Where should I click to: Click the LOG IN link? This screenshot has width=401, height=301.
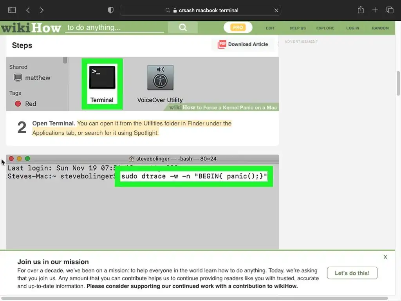coord(353,28)
